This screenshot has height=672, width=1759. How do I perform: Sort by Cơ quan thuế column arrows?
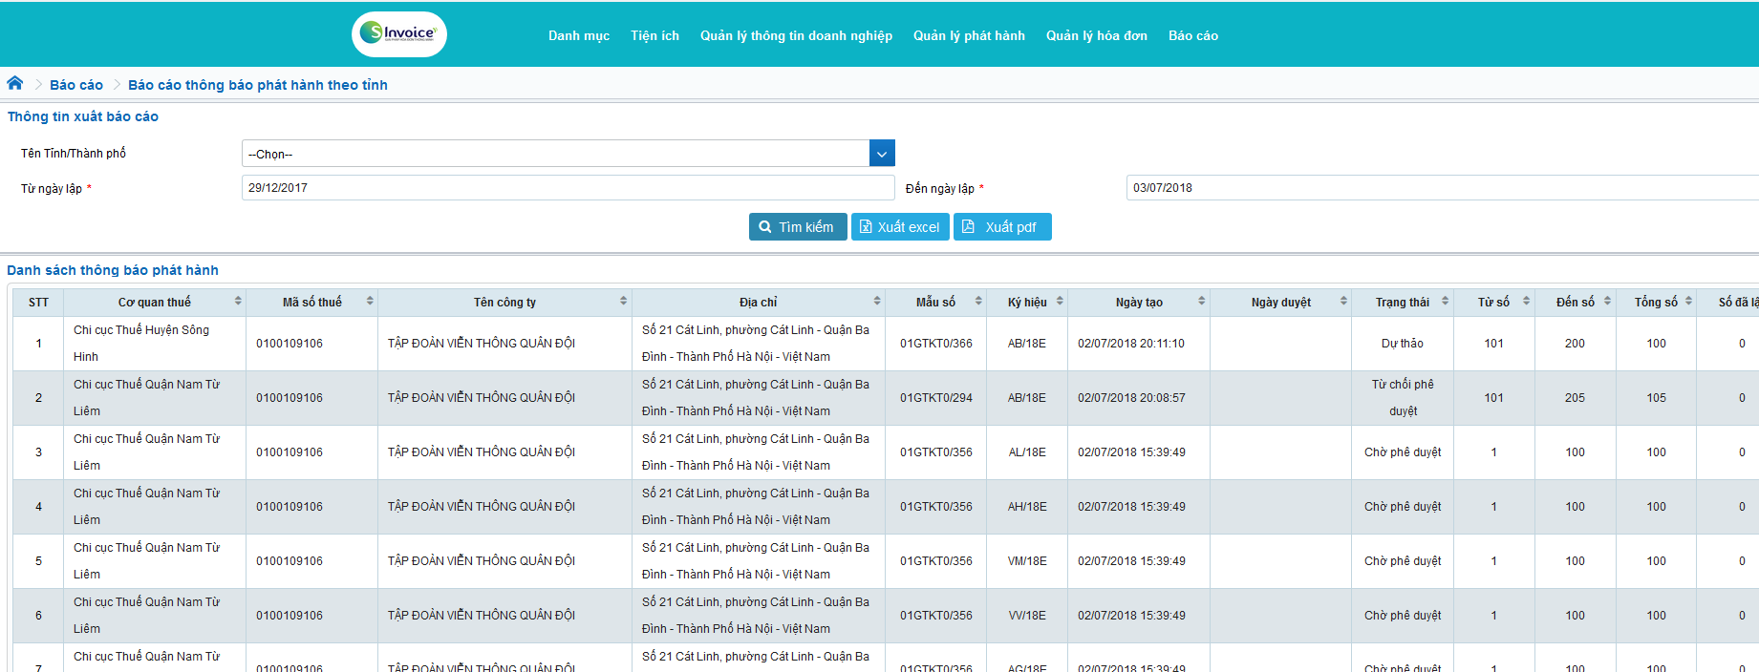238,302
